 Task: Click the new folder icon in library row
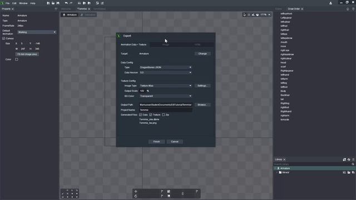[x=349, y=172]
